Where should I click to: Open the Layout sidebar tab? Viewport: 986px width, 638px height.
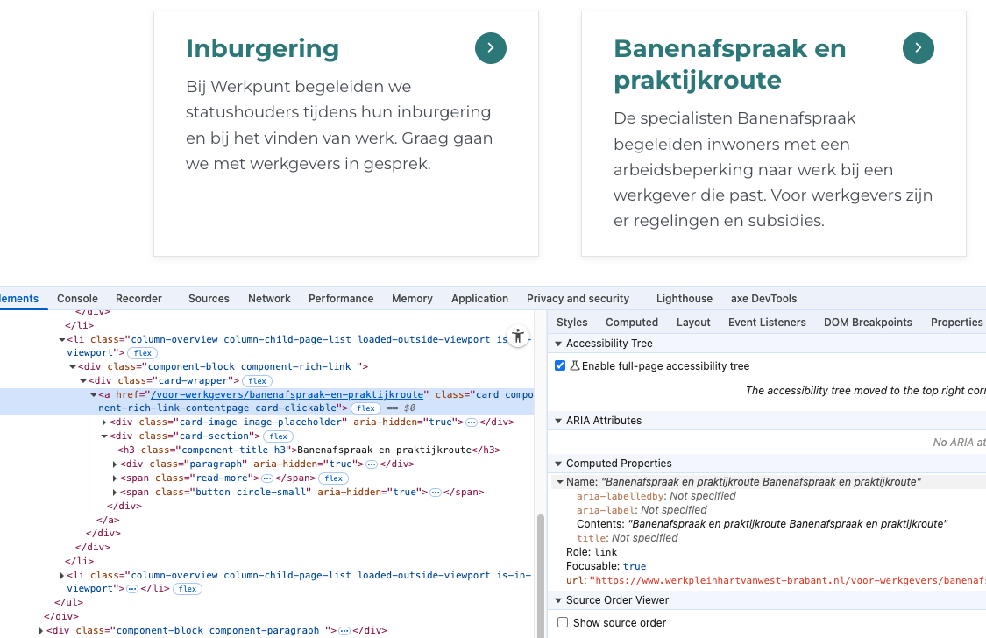pos(693,323)
